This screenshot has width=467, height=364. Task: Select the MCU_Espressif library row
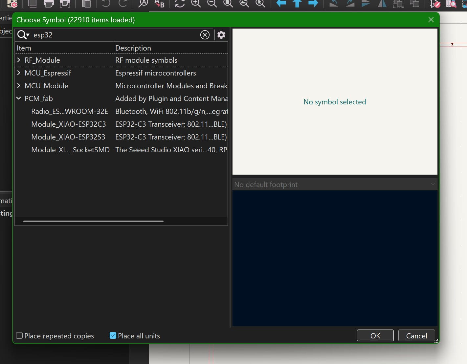click(x=121, y=73)
